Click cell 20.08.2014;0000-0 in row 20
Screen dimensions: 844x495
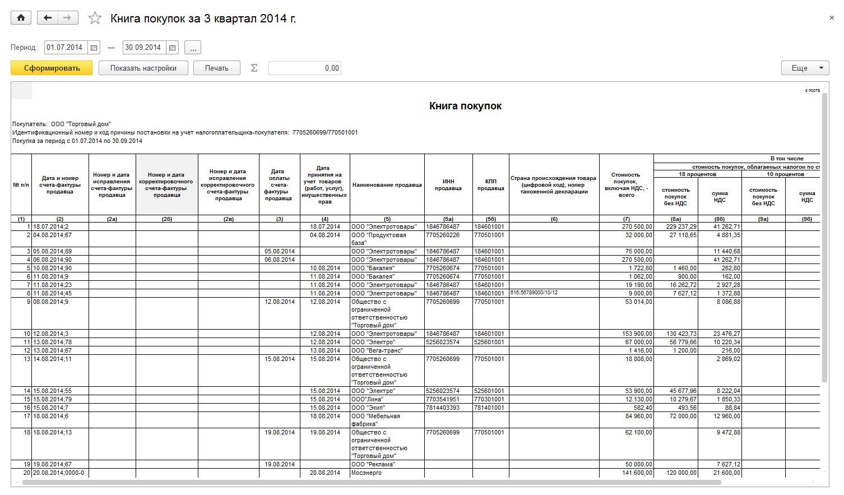tap(60, 473)
